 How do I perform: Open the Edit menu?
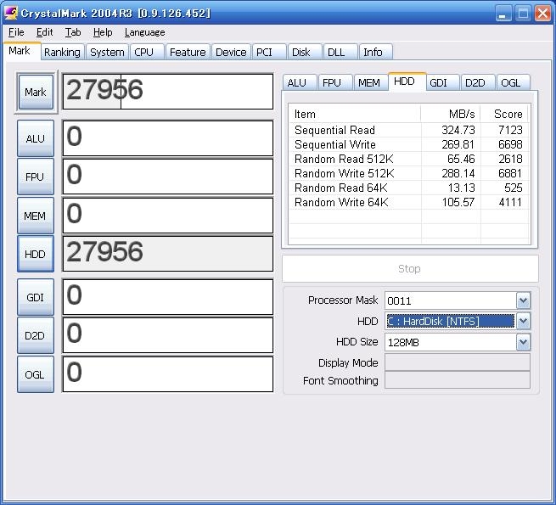click(45, 32)
